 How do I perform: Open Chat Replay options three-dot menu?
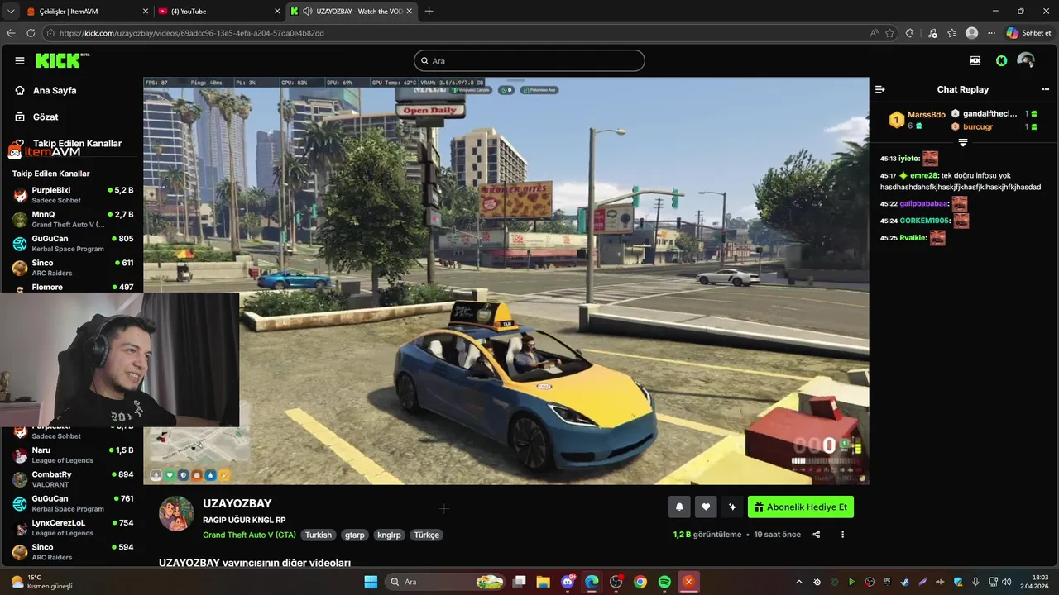pyautogui.click(x=1046, y=89)
